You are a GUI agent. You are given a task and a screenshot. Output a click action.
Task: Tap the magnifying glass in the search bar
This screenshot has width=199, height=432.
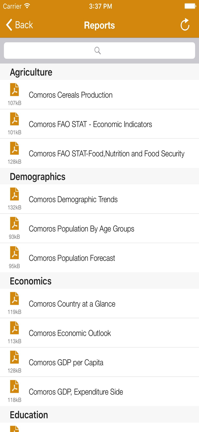(x=98, y=50)
